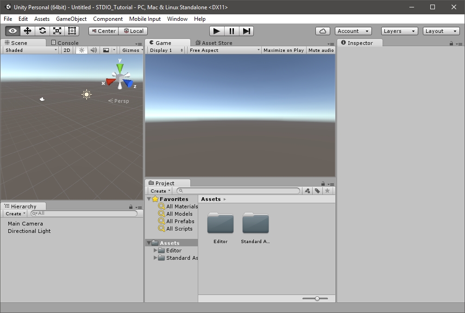Open the Component menu
This screenshot has height=313, width=465.
(x=108, y=19)
